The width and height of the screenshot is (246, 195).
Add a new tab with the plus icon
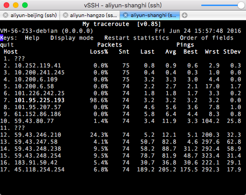185,15
